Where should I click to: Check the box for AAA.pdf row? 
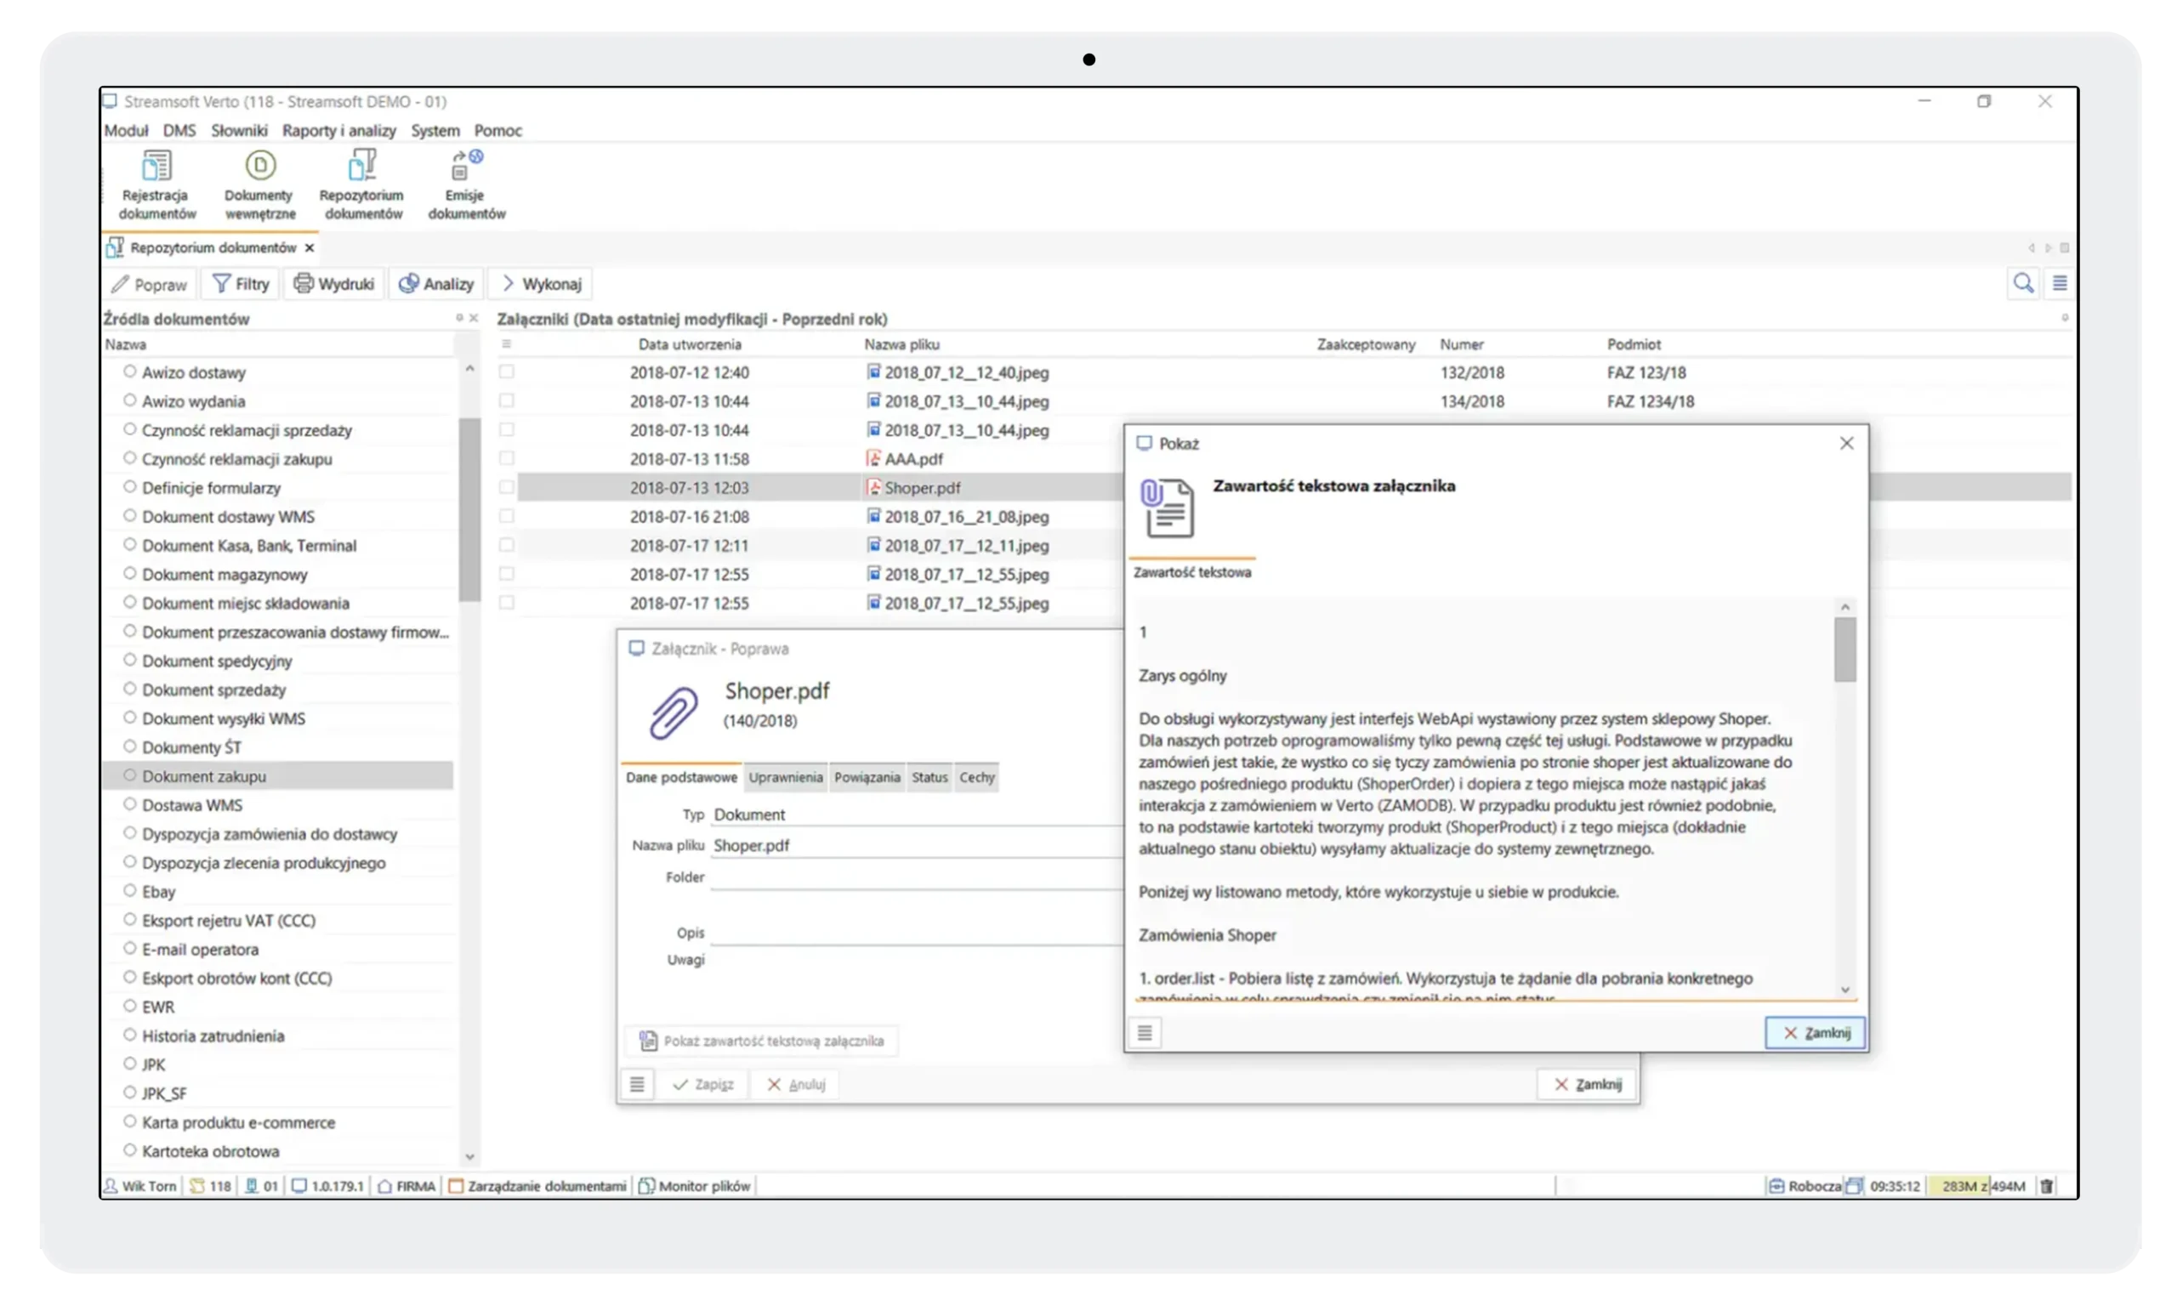[507, 458]
